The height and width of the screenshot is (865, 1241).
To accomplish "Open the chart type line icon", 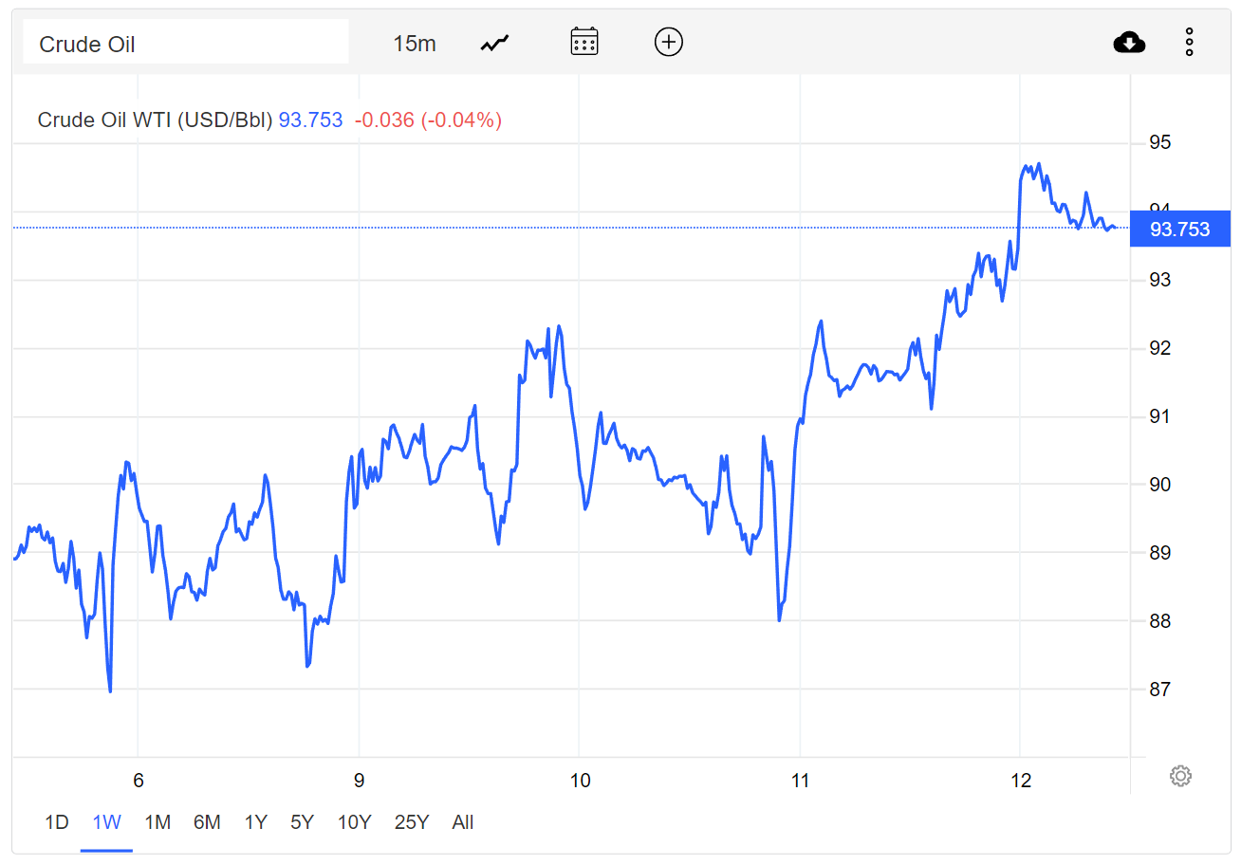I will (x=494, y=43).
